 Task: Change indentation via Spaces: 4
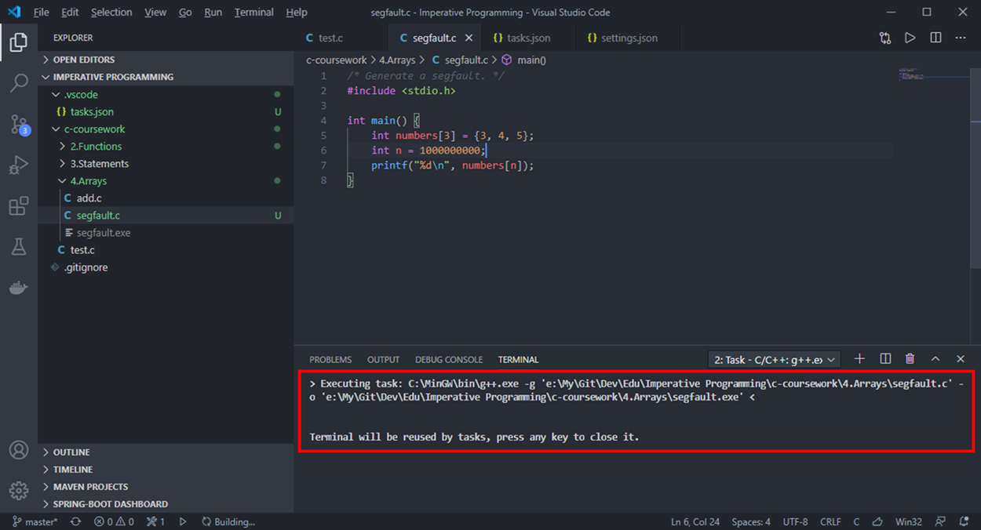pyautogui.click(x=751, y=521)
